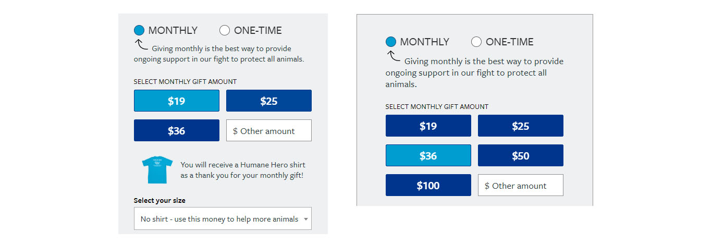The width and height of the screenshot is (712, 244).
Task: Click the 'Select your size' label
Action: coord(159,200)
